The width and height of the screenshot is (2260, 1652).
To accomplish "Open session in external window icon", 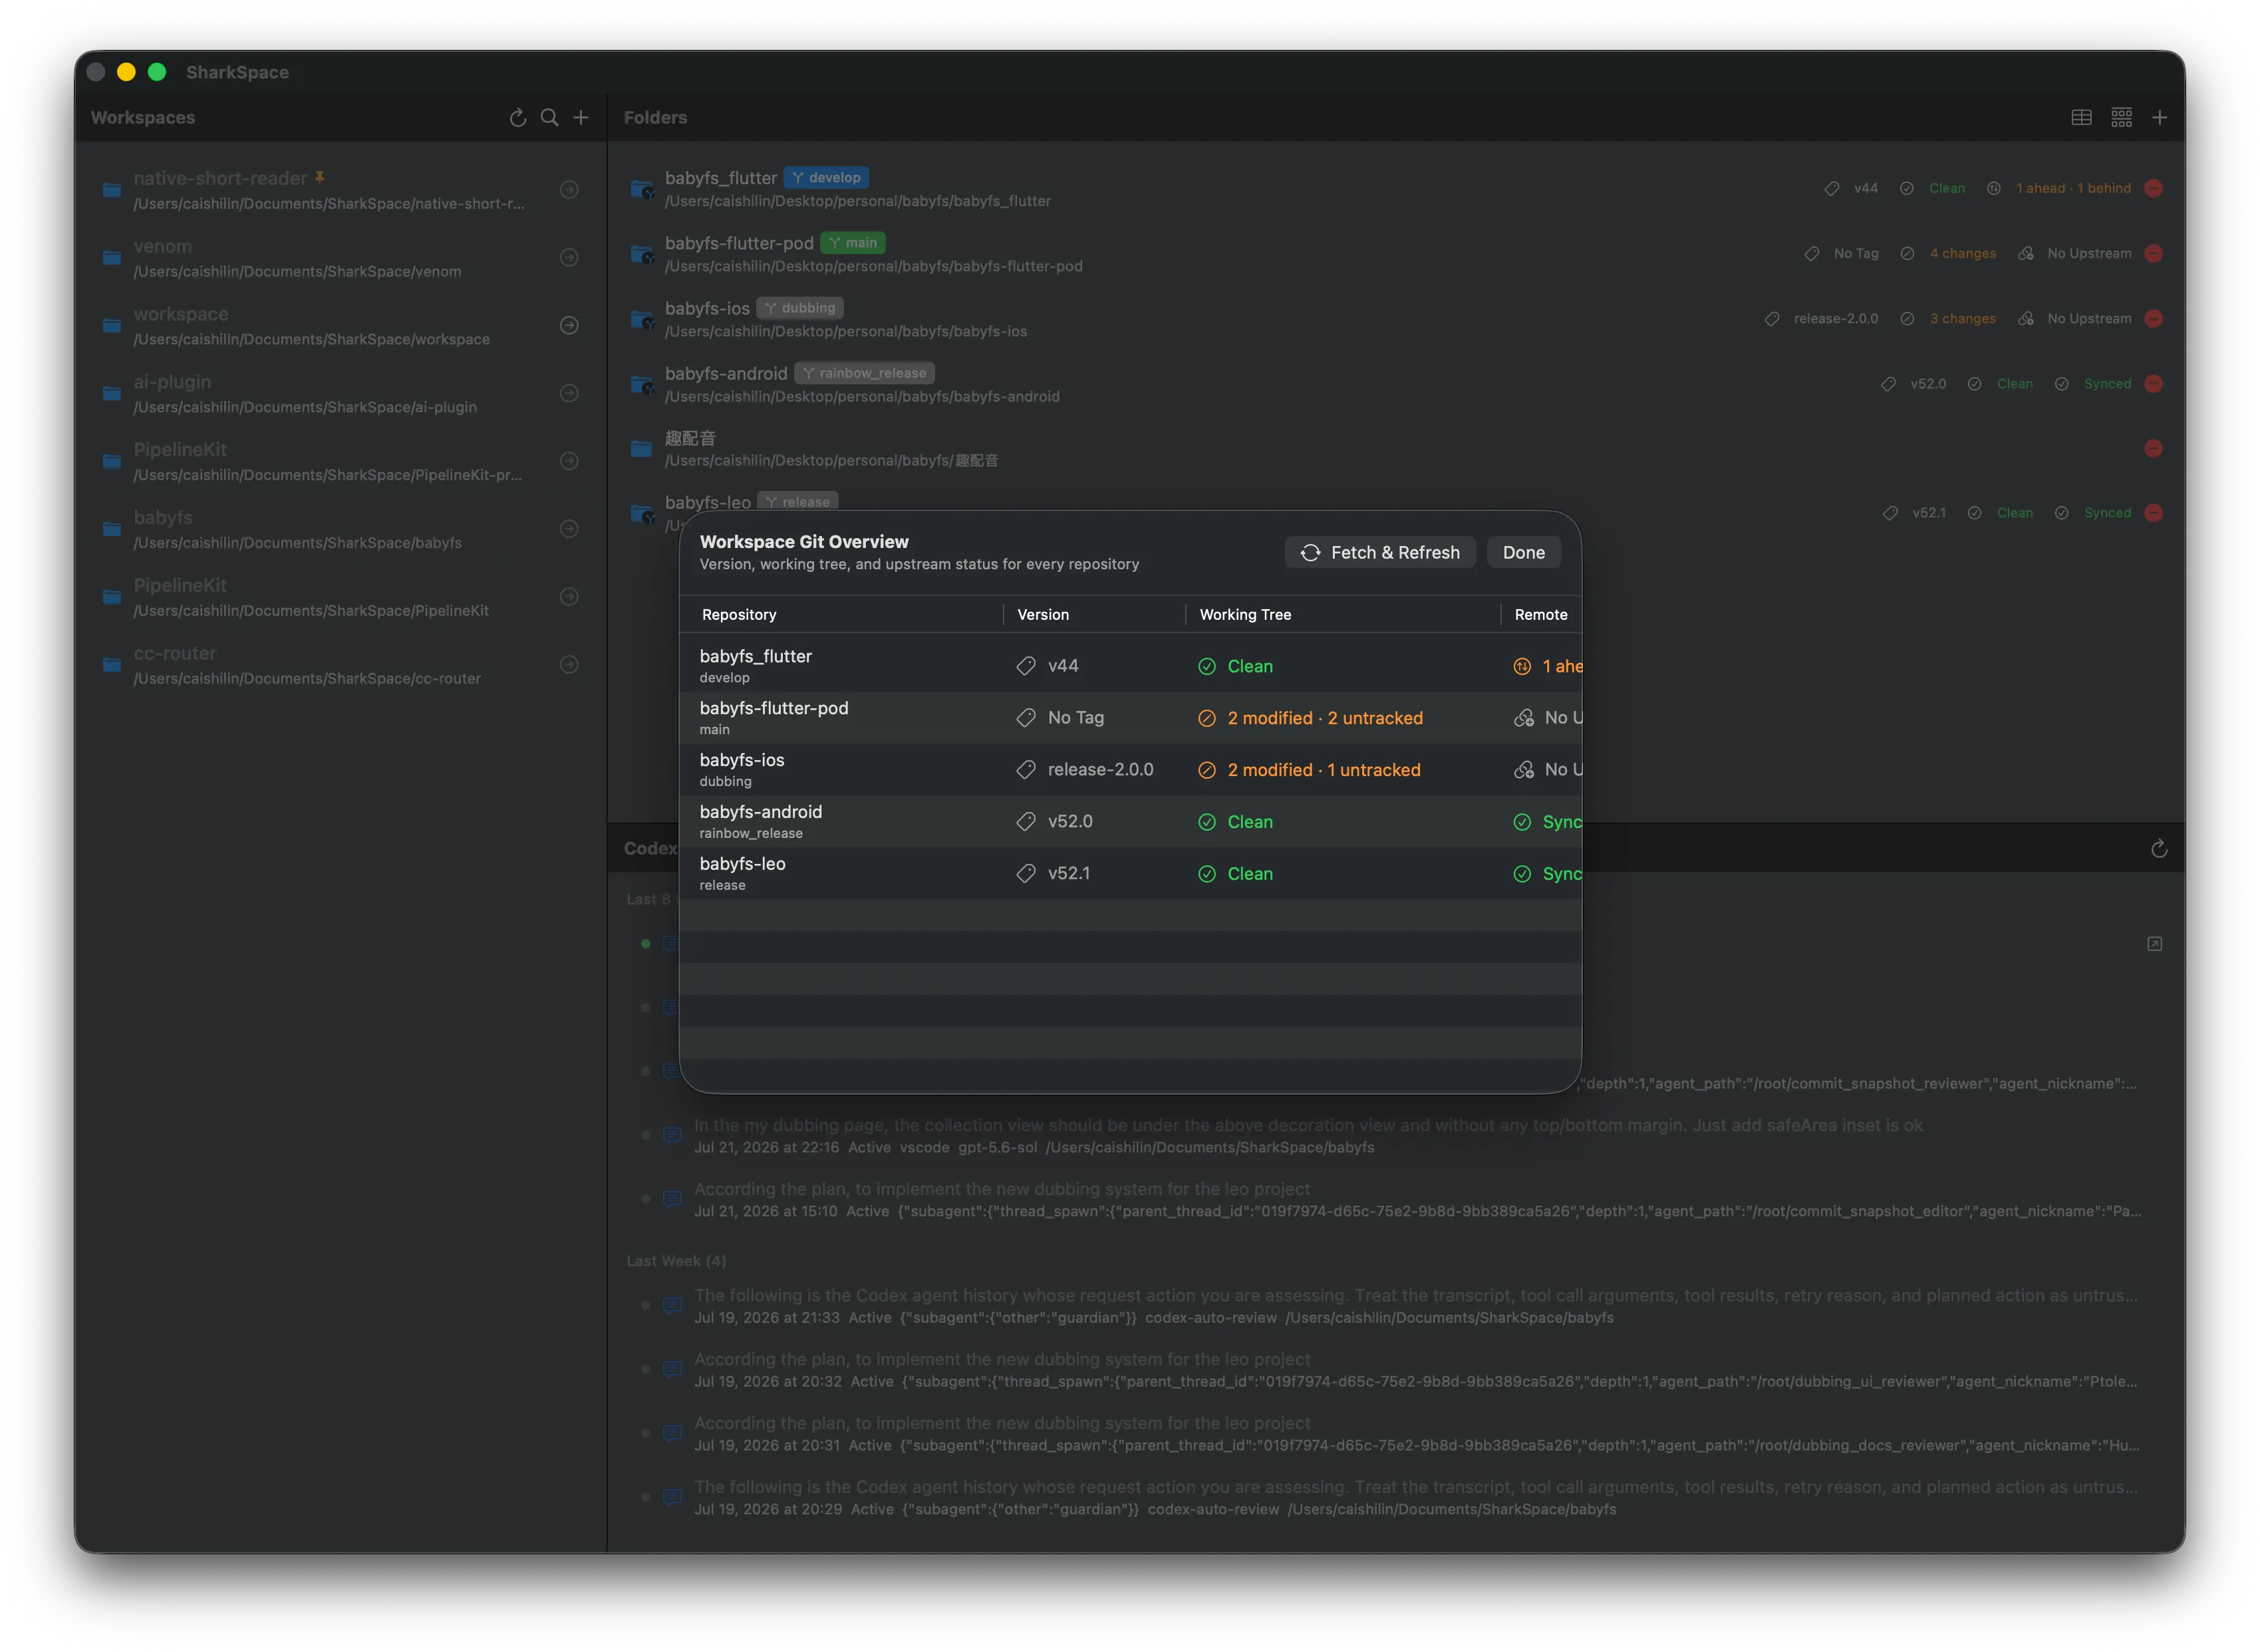I will coord(2155,944).
